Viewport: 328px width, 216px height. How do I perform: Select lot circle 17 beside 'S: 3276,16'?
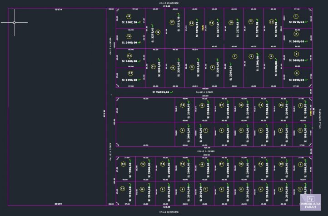[172, 22]
